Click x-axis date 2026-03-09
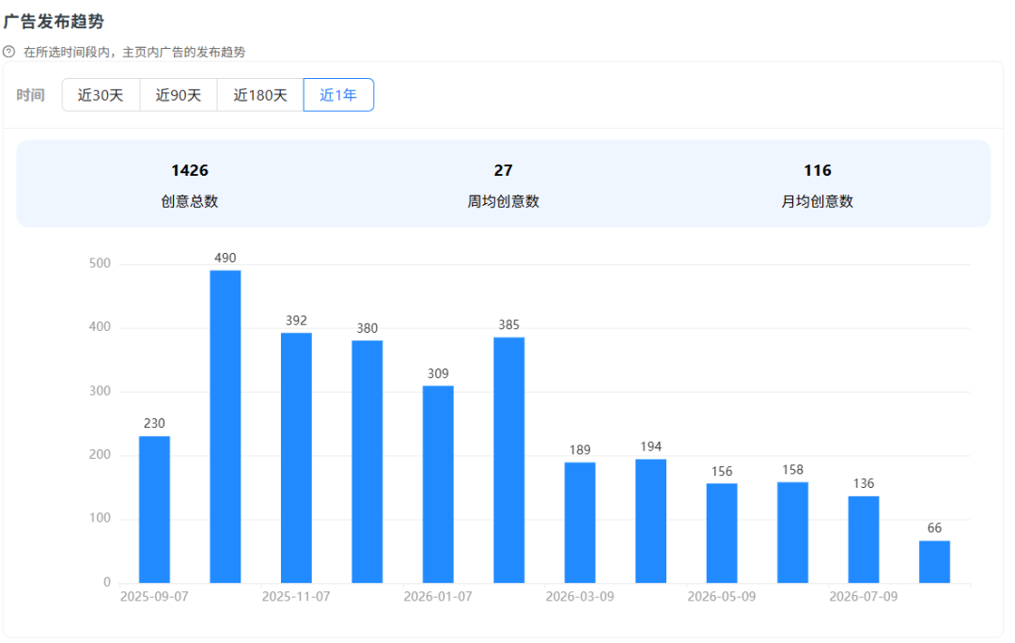Screen dimensions: 1015x643 580,596
